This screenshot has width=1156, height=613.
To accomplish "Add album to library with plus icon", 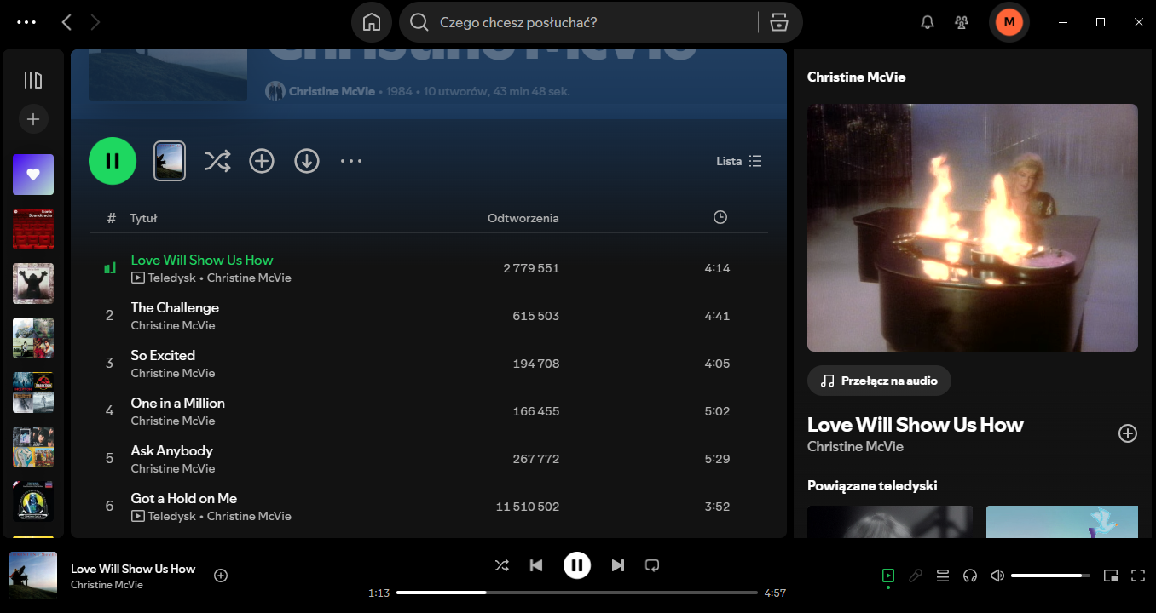I will point(262,161).
